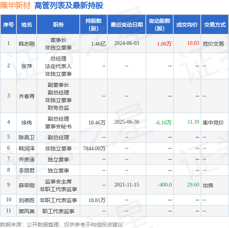Click the average price 10.03
Screen dimensions: 229x228
193,43
